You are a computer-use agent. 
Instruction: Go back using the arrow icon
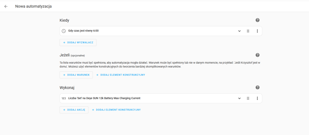(x=6, y=6)
